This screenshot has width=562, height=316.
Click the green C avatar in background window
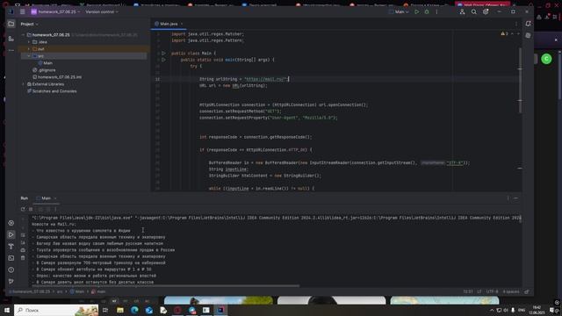546,59
